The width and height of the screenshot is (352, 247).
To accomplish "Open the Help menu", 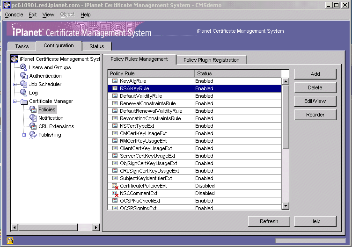I will 86,15.
